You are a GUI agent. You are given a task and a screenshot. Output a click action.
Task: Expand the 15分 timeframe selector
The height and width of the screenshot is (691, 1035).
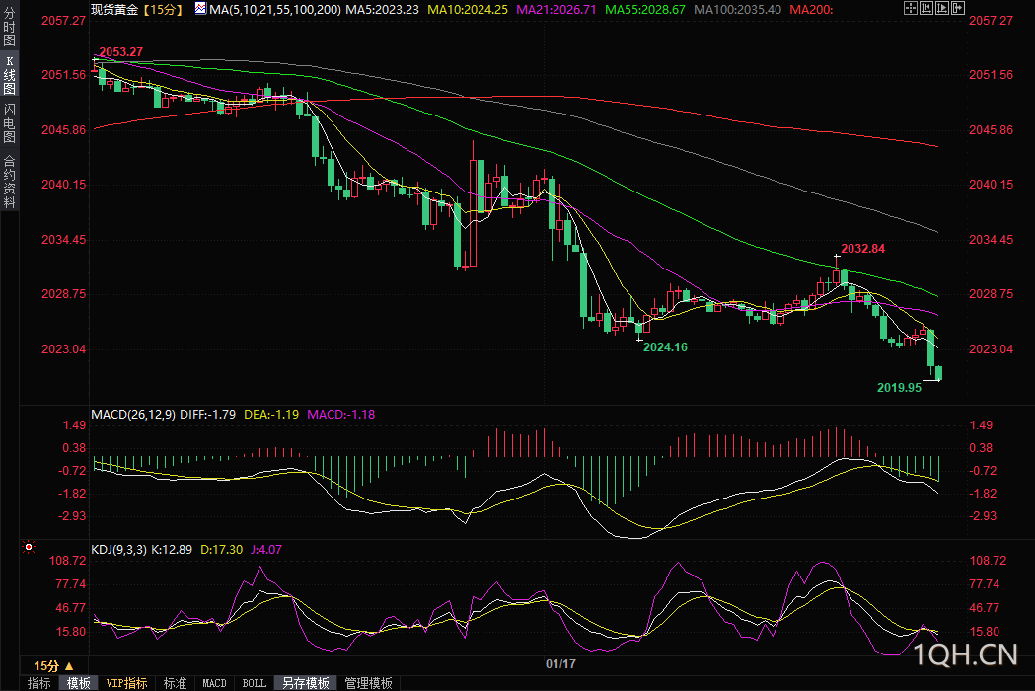coord(53,666)
